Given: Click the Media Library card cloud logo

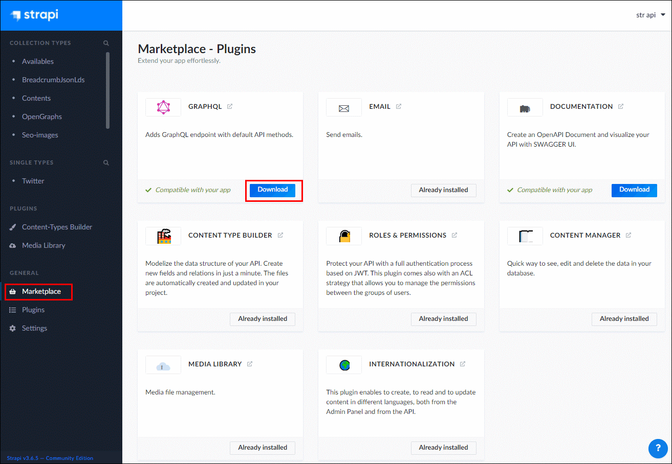Looking at the screenshot, I should click(163, 365).
